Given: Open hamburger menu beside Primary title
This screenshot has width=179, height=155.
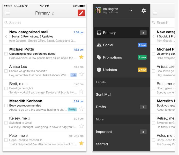Looking at the screenshot, I should click(8, 13).
